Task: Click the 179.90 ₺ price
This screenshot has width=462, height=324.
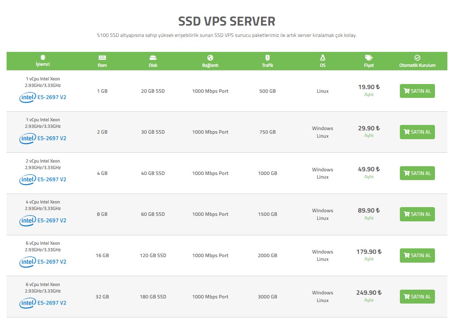Action: click(x=369, y=252)
